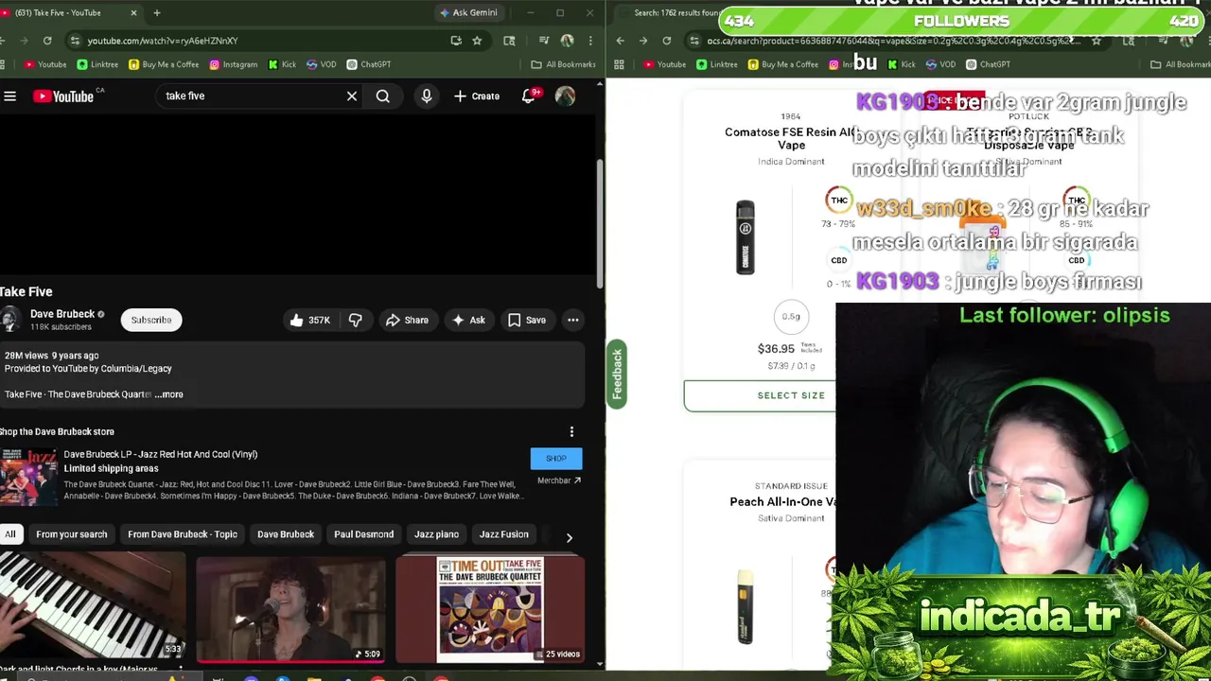Open the YouTube account avatar menu
This screenshot has width=1211, height=681.
(565, 96)
